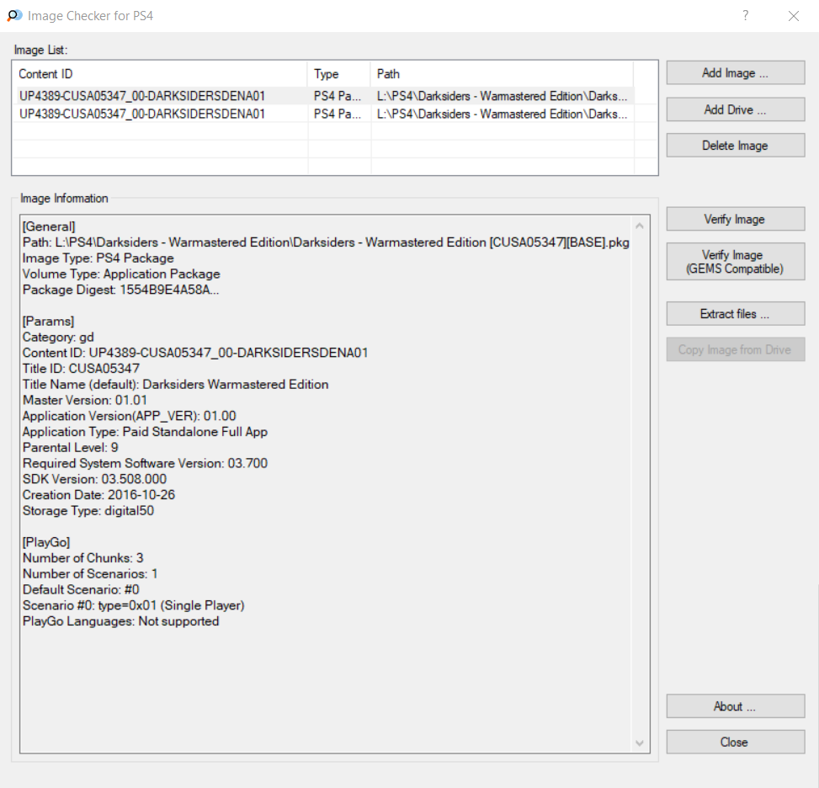The height and width of the screenshot is (788, 819).
Task: Select the second image row Content ID
Action: coord(142,114)
